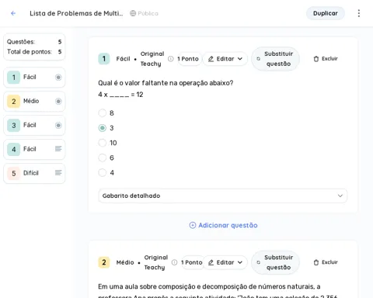This screenshot has width=373, height=298.
Task: Click the Duplicar button
Action: [x=326, y=13]
